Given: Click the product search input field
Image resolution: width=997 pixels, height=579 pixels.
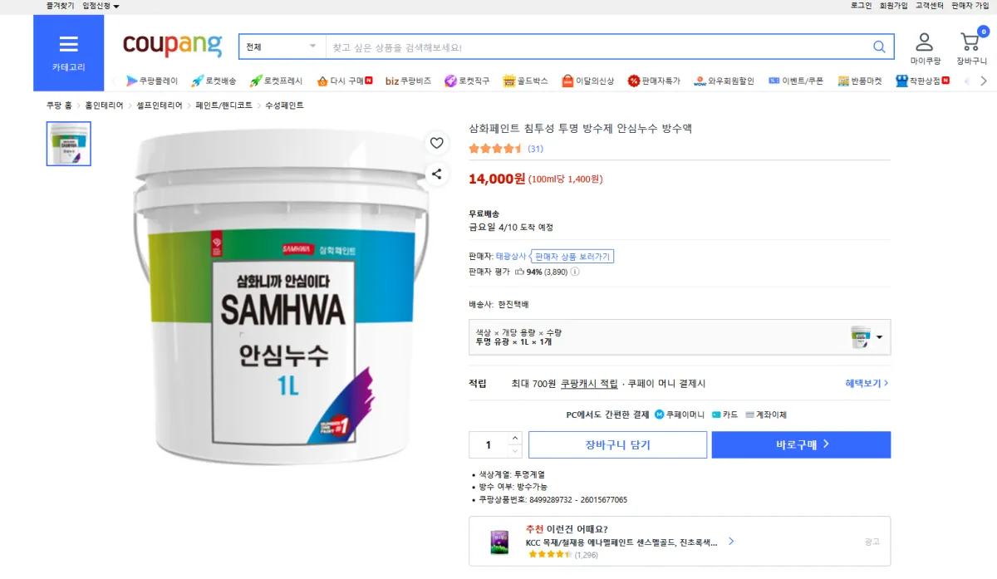Looking at the screenshot, I should [x=594, y=47].
